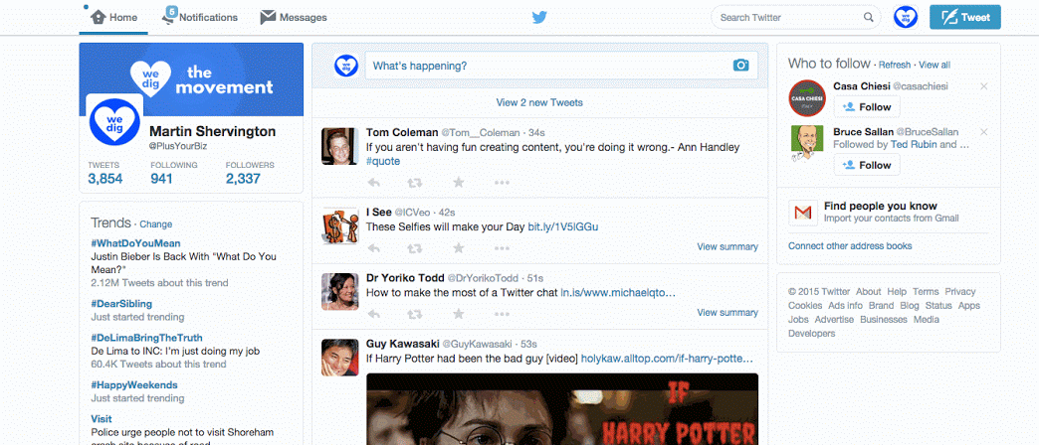Dismiss the Bruce Sallan suggestion
The height and width of the screenshot is (445, 1039).
pos(984,132)
